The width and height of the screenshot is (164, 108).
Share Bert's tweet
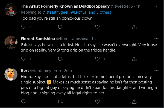point(134,101)
